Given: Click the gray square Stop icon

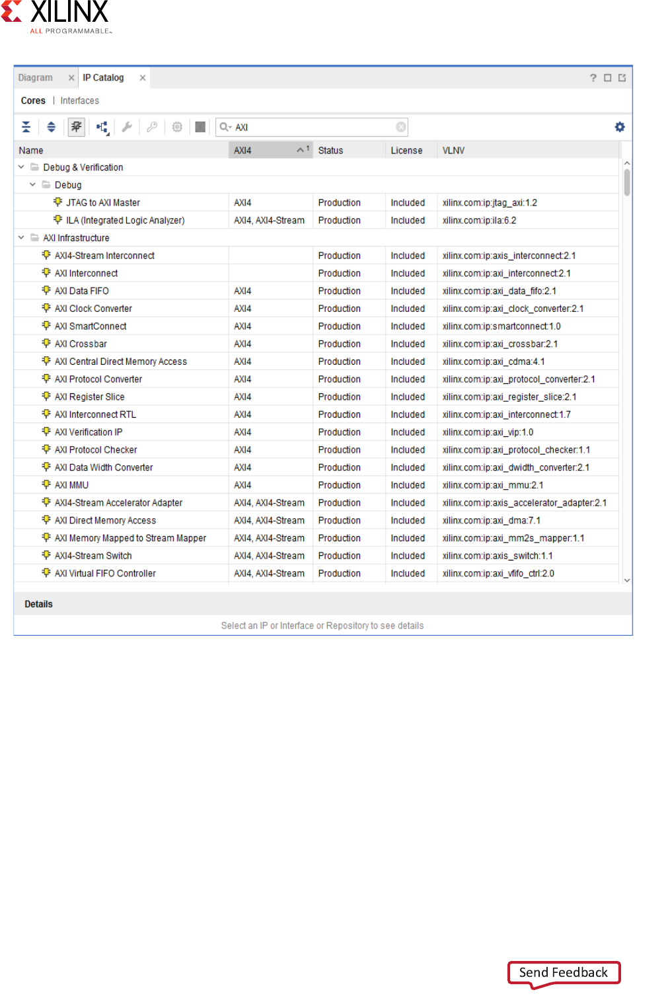Looking at the screenshot, I should [x=200, y=127].
